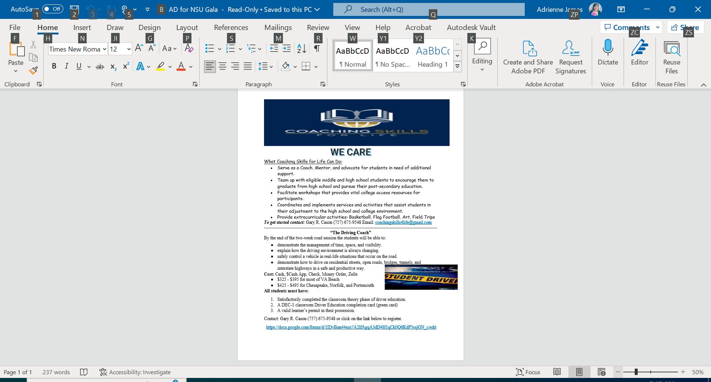Click Accessibility: Investigate in status bar
Viewport: 711px width, 382px height.
click(x=135, y=372)
